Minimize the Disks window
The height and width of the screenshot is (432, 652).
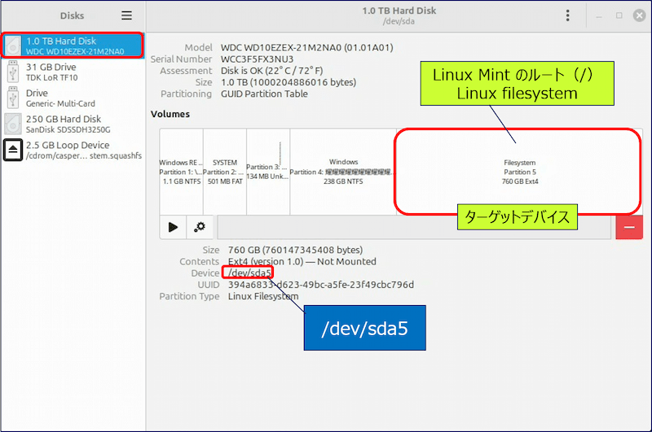click(x=599, y=15)
